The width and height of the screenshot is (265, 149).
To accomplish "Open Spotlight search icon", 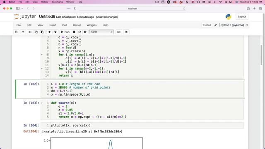I will tap(226, 2).
